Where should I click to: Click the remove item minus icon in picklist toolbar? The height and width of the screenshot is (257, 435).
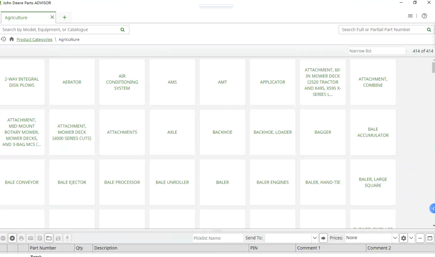(x=3, y=238)
